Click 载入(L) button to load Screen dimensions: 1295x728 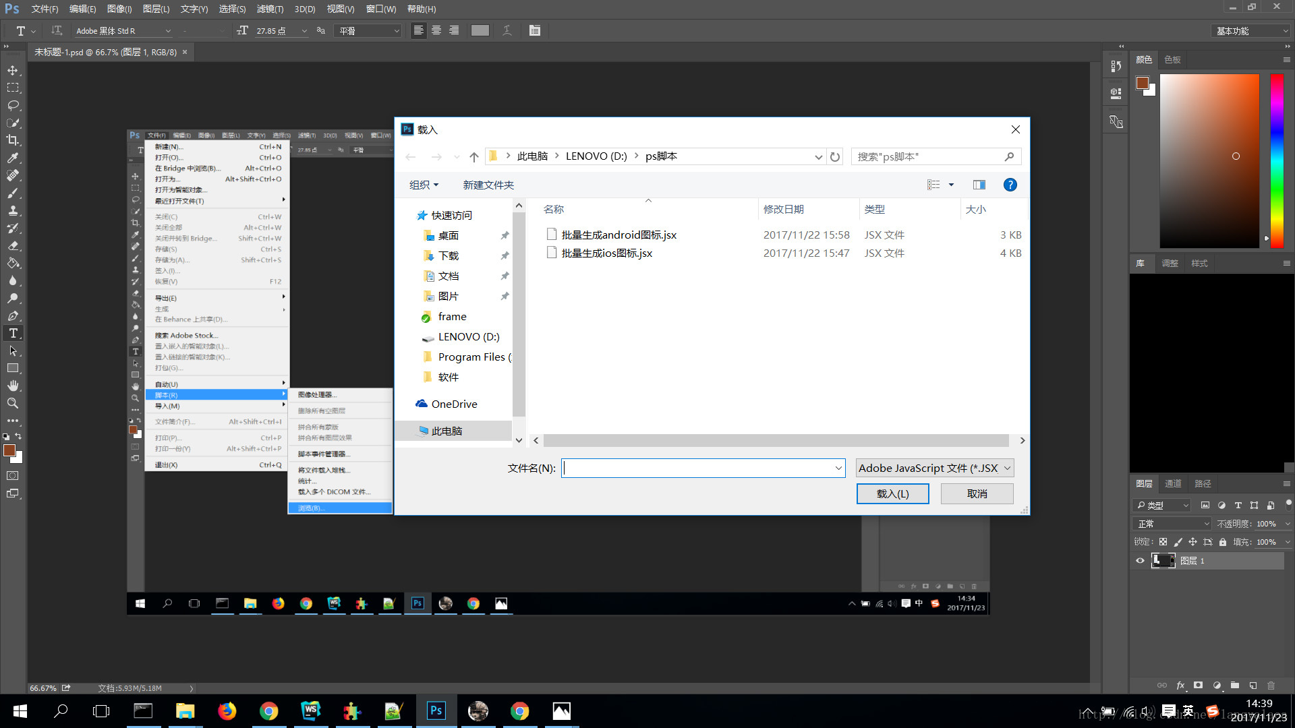[x=893, y=493]
